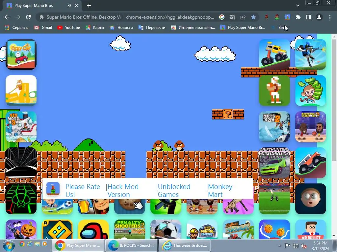The height and width of the screenshot is (252, 337).
Task: Open the taskbar clock showing 5:34 PM
Action: coord(320,246)
